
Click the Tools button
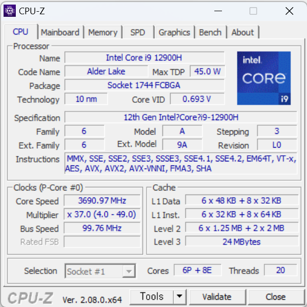pyautogui.click(x=152, y=297)
